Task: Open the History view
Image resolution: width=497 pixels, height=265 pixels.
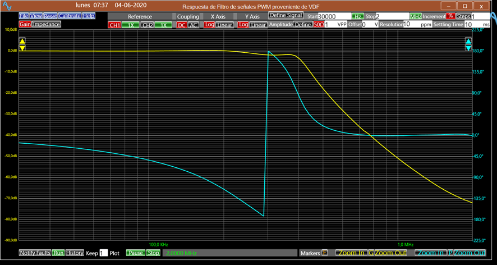Action: pyautogui.click(x=75, y=253)
